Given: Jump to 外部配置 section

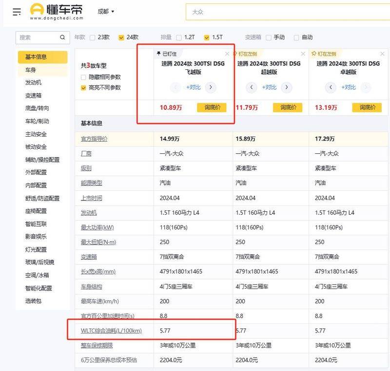Looking at the screenshot, I should pos(36,172).
